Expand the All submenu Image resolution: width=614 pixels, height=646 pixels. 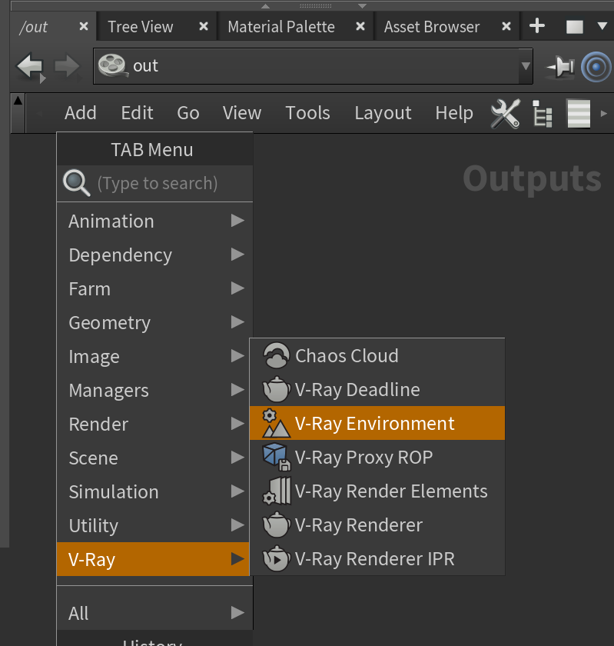(154, 613)
